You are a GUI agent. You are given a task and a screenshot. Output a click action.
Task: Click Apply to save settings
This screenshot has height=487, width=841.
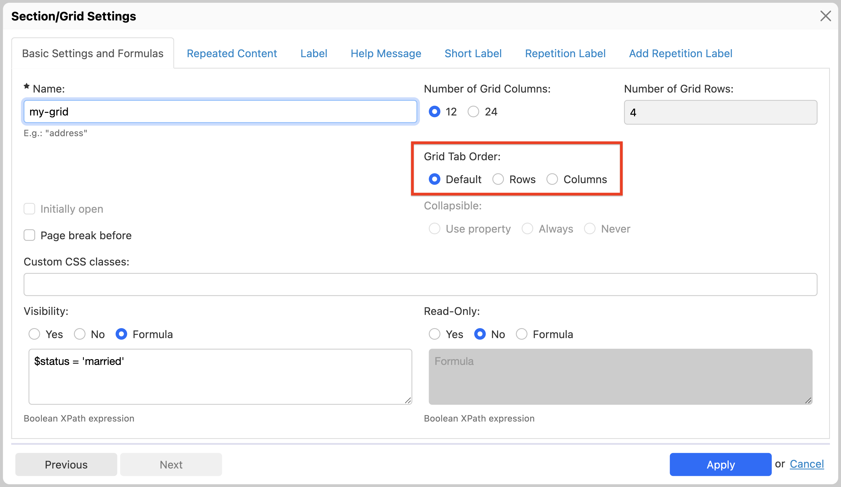(720, 464)
